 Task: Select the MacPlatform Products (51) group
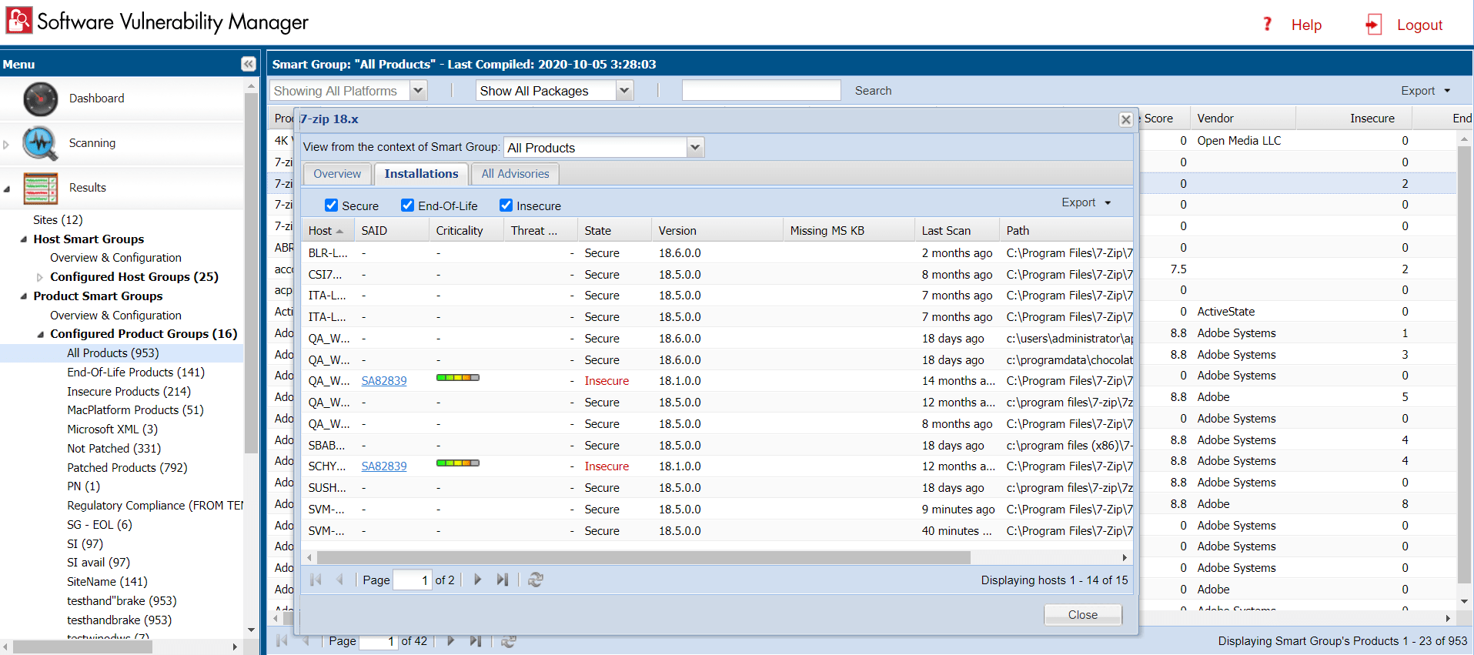135,410
